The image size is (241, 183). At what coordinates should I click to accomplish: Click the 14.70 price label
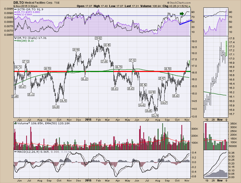coord(63,101)
